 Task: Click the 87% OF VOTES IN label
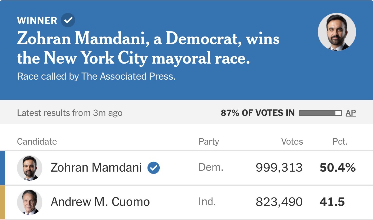click(257, 113)
